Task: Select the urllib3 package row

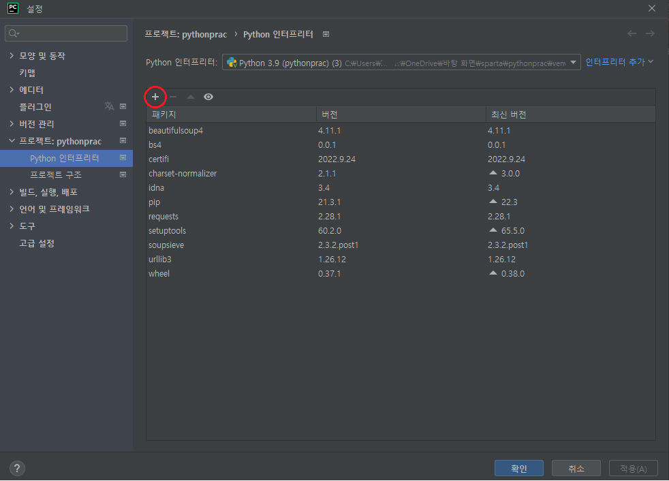Action: tap(401, 259)
